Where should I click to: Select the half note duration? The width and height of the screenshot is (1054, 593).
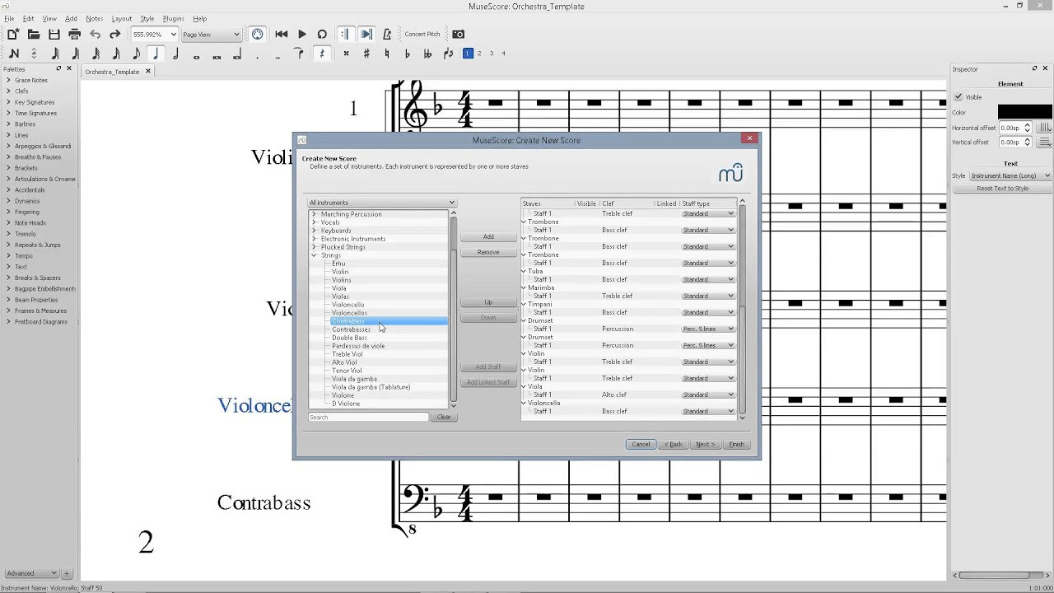click(x=176, y=54)
